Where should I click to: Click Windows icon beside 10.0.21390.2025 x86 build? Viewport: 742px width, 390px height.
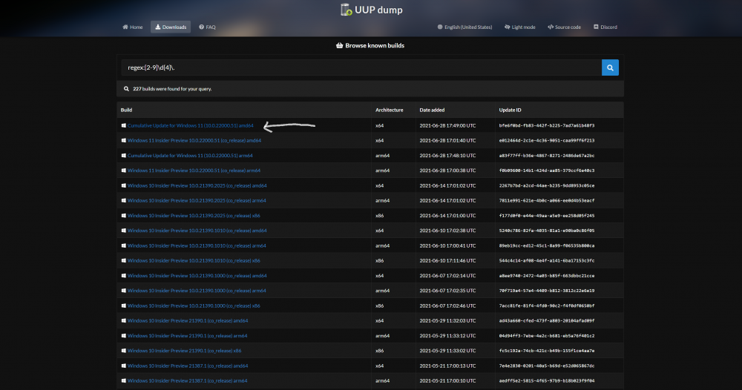pos(123,216)
